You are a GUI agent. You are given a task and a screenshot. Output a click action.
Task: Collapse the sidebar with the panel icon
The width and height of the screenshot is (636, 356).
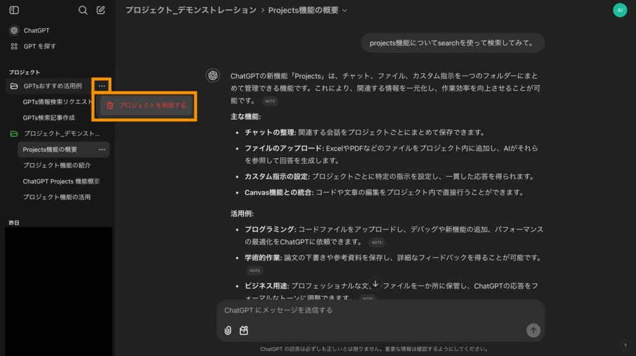click(x=14, y=10)
